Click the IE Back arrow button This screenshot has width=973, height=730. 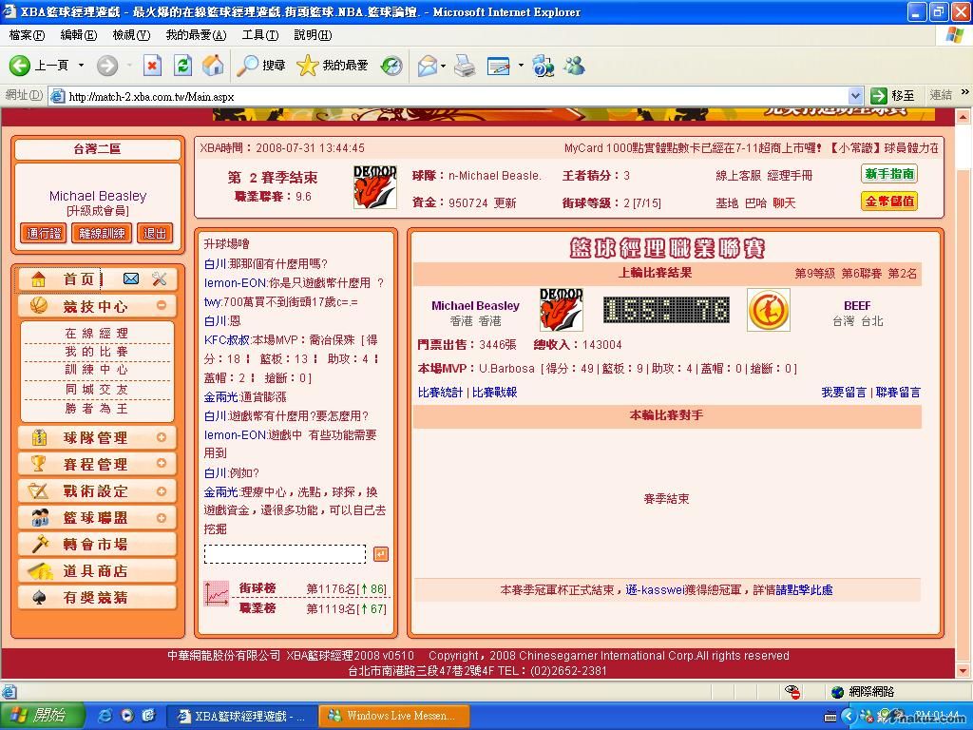[20, 66]
